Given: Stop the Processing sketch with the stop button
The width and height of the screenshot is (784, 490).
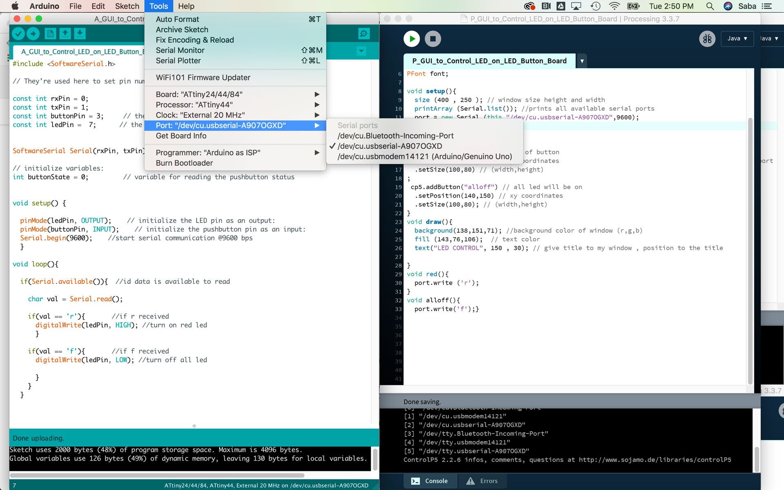Looking at the screenshot, I should (x=433, y=39).
